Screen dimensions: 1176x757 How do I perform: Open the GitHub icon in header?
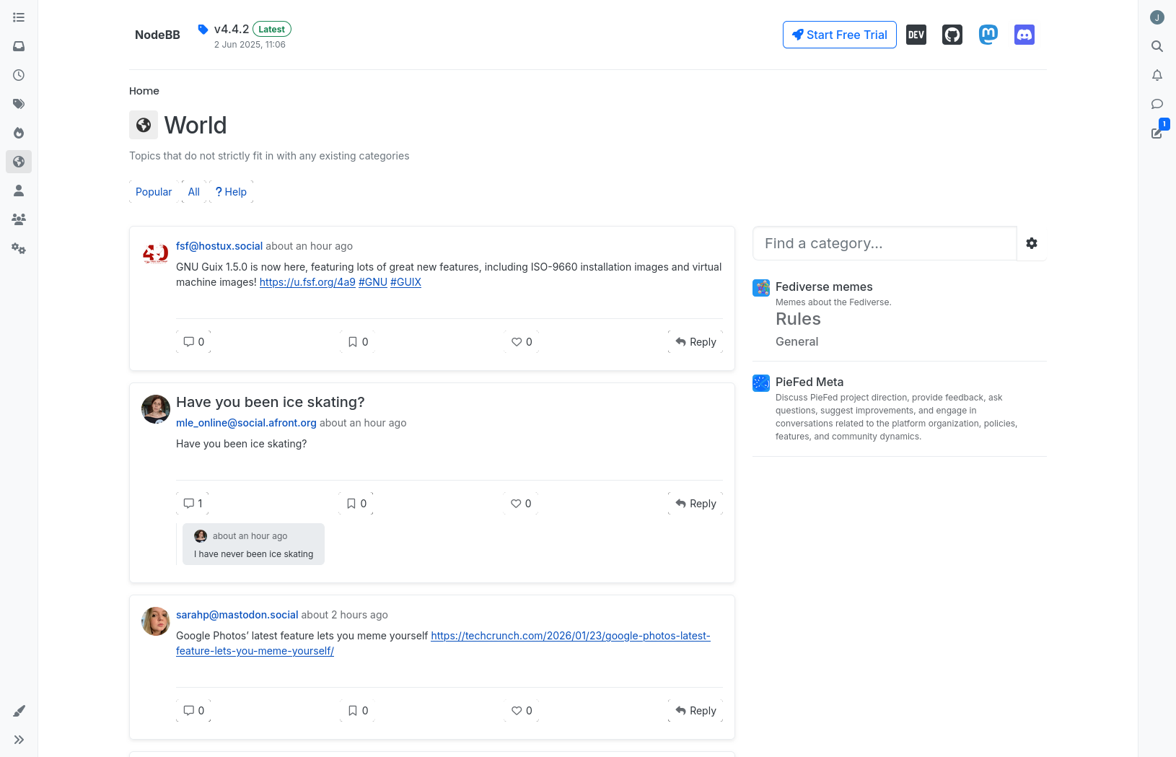tap(952, 35)
